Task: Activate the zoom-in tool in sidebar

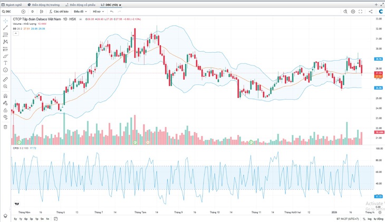Action: (x=5, y=86)
